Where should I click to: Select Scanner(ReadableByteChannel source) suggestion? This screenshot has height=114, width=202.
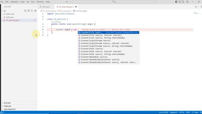pos(109,60)
